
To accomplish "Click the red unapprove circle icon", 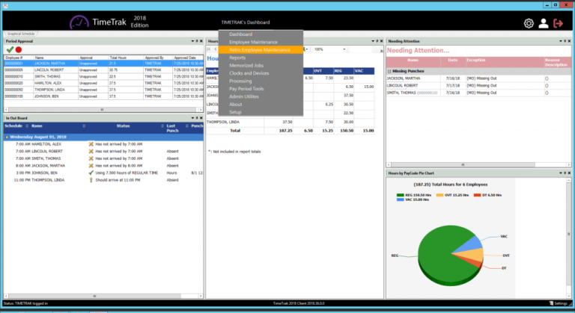I will tap(19, 49).
